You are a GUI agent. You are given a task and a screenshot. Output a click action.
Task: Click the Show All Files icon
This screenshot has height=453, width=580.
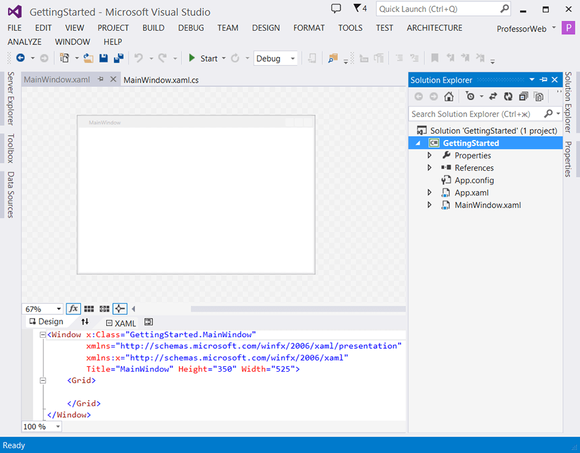click(x=539, y=96)
